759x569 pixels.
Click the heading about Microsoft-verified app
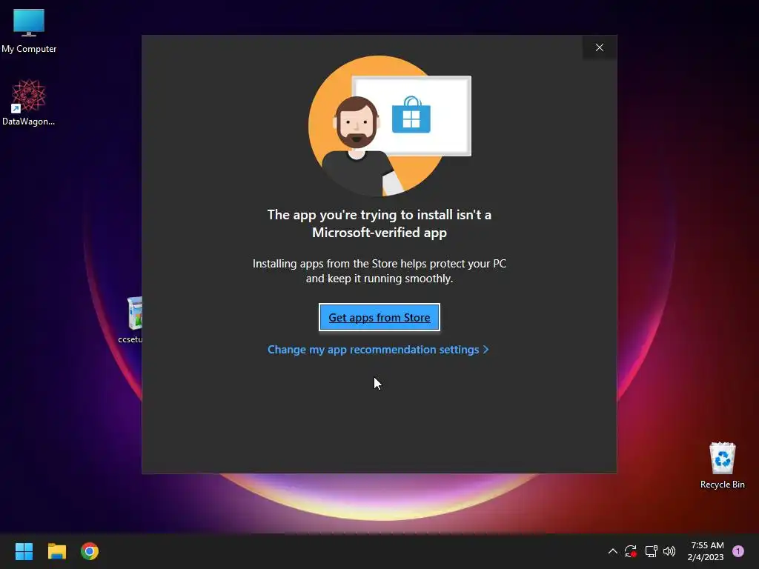tap(379, 224)
